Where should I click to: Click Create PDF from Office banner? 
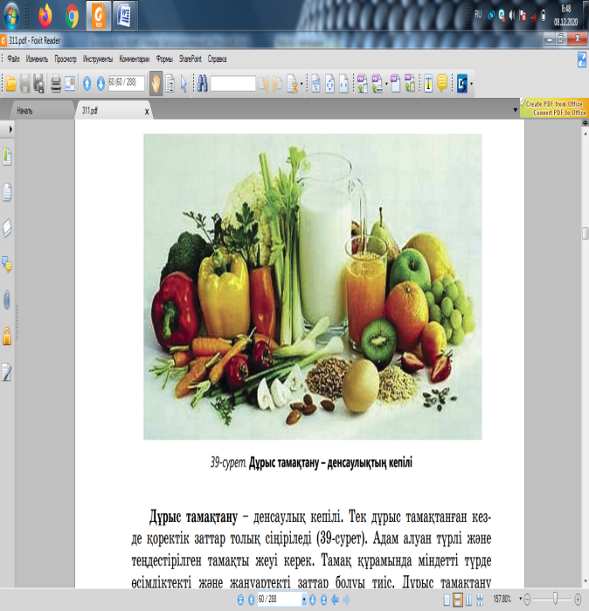click(555, 103)
